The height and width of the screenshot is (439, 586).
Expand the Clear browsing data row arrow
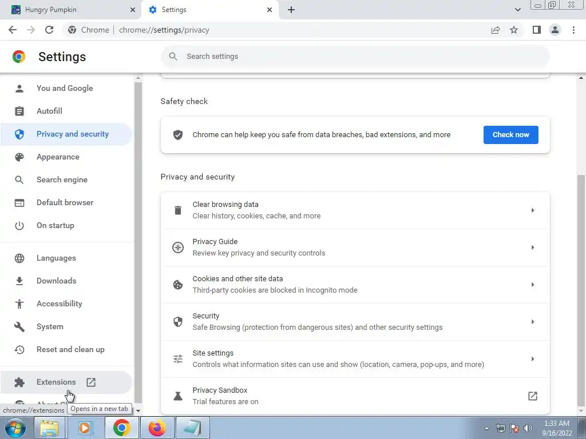click(x=533, y=210)
